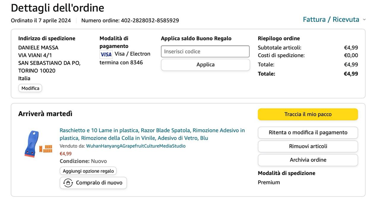The width and height of the screenshot is (380, 206).
Task: Click the red product price €4,99
Action: pyautogui.click(x=66, y=154)
